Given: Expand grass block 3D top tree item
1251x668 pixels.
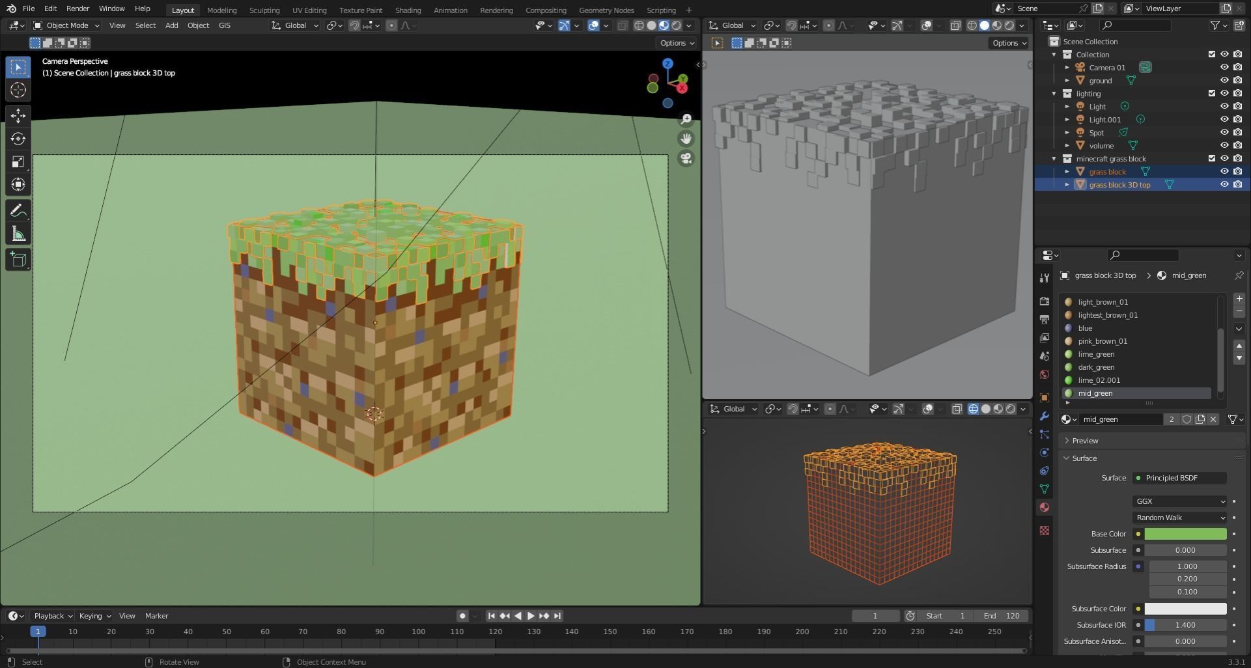Looking at the screenshot, I should [1067, 185].
